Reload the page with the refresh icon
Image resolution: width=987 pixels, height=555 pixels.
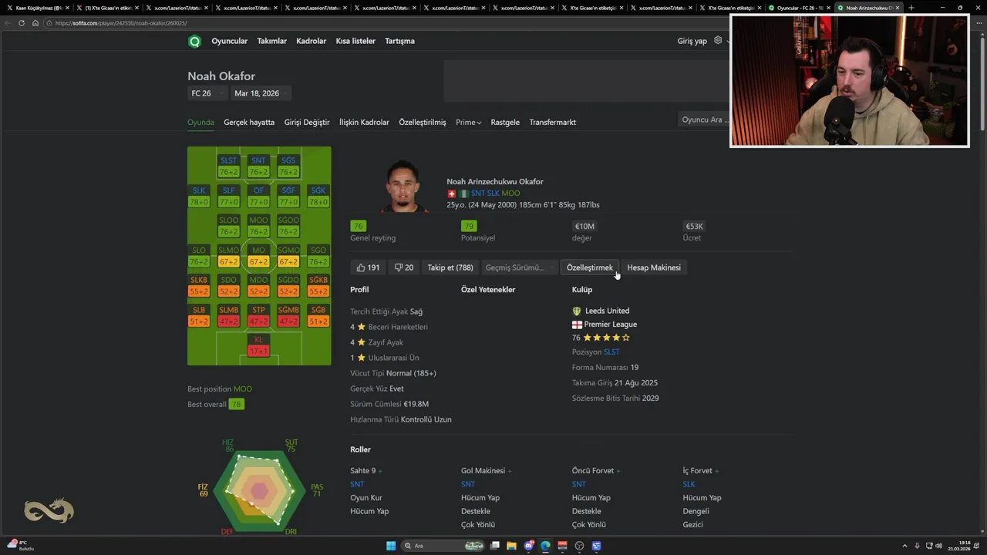[x=22, y=23]
